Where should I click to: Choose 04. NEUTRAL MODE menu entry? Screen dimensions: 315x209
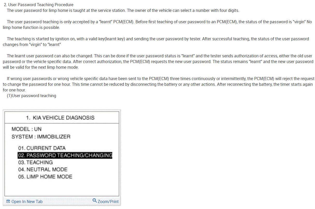pyautogui.click(x=43, y=169)
